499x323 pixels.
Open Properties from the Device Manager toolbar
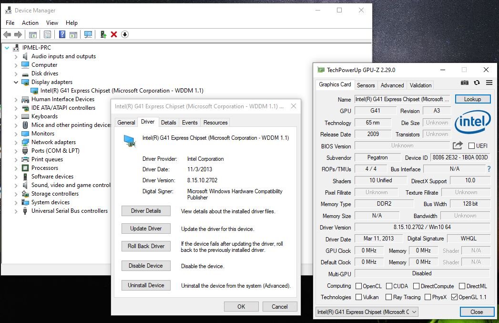click(47, 34)
